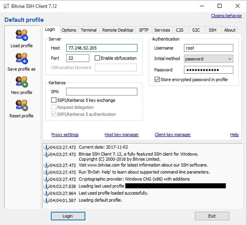The width and height of the screenshot is (247, 225).
Task: Click the Load profile icon
Action: click(x=22, y=35)
